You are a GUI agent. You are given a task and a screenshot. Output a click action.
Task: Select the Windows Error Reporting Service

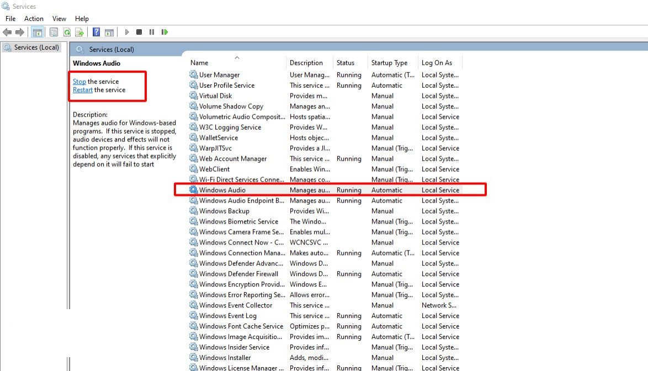pyautogui.click(x=325, y=295)
